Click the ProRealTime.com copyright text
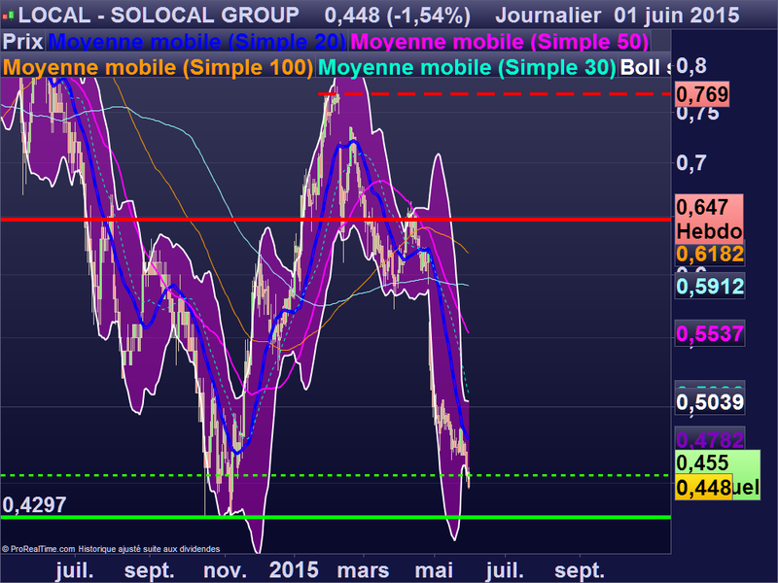The height and width of the screenshot is (583, 778). tap(111, 549)
